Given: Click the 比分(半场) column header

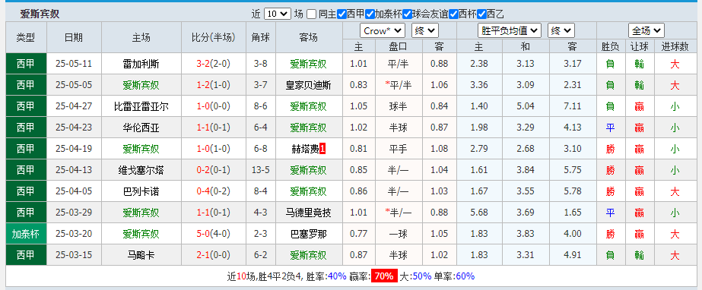Looking at the screenshot, I should pos(214,37).
